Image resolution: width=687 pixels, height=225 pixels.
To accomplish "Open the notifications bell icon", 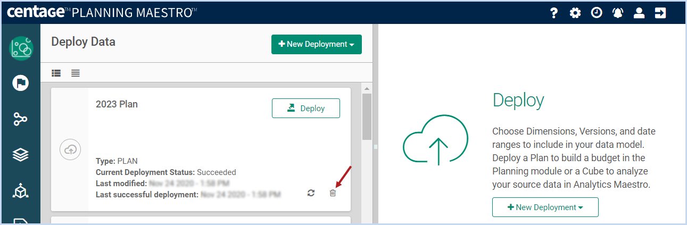I will (x=618, y=13).
